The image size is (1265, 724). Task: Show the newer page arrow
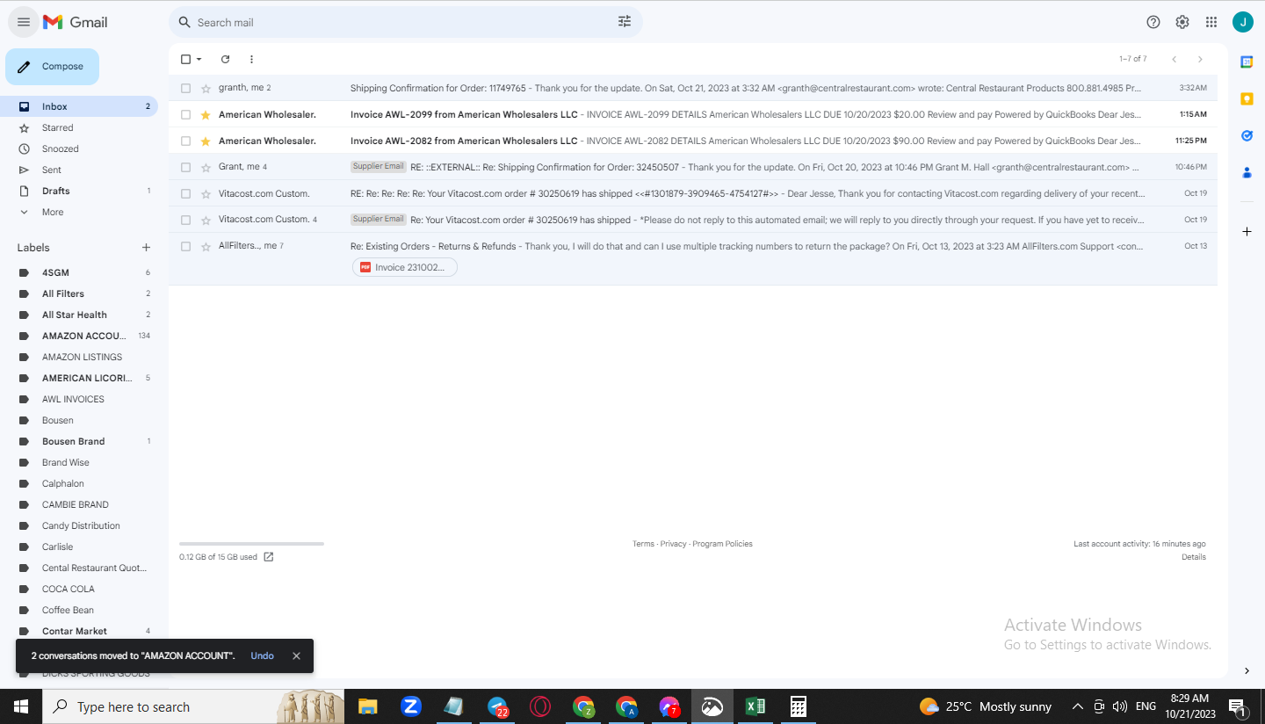coord(1174,59)
